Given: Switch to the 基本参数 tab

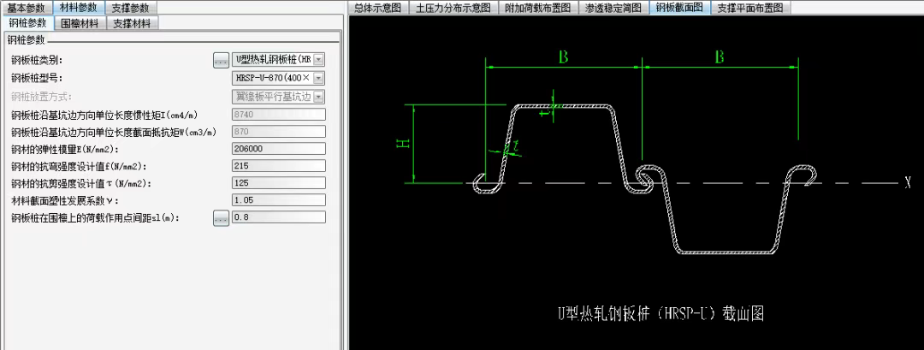Looking at the screenshot, I should pos(26,7).
